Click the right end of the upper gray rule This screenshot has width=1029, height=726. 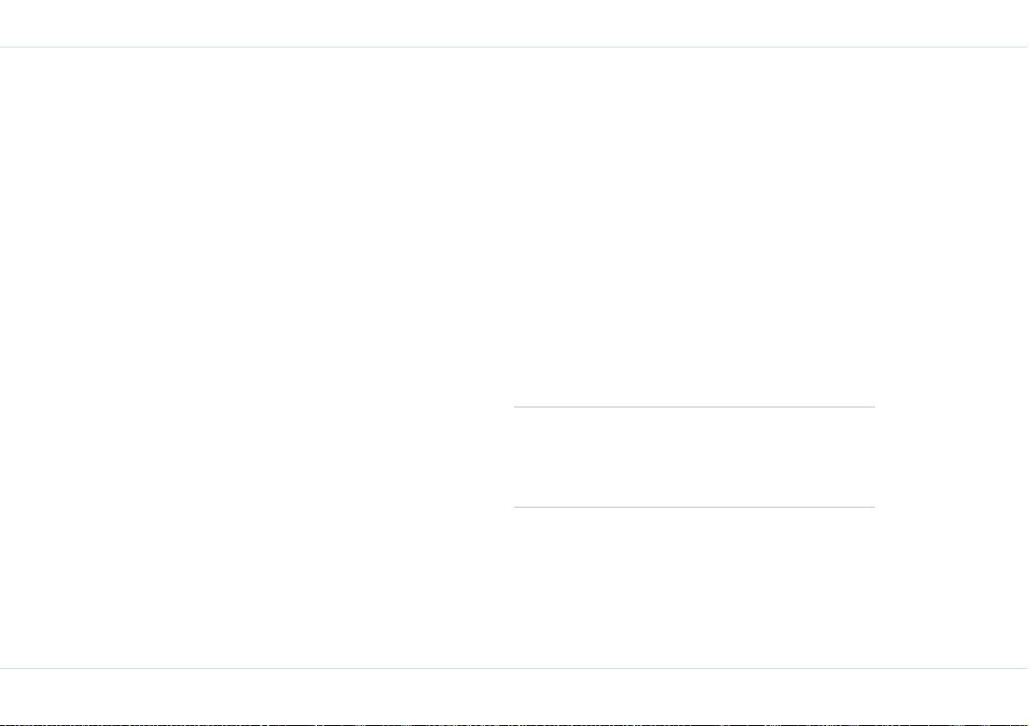click(x=872, y=407)
